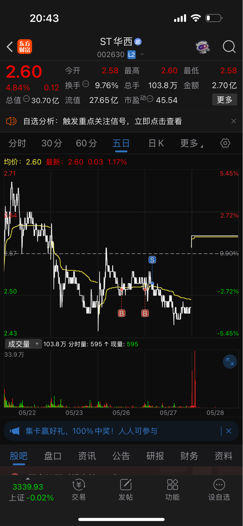Expand stock code dropdown arrow beside L2

142,55
